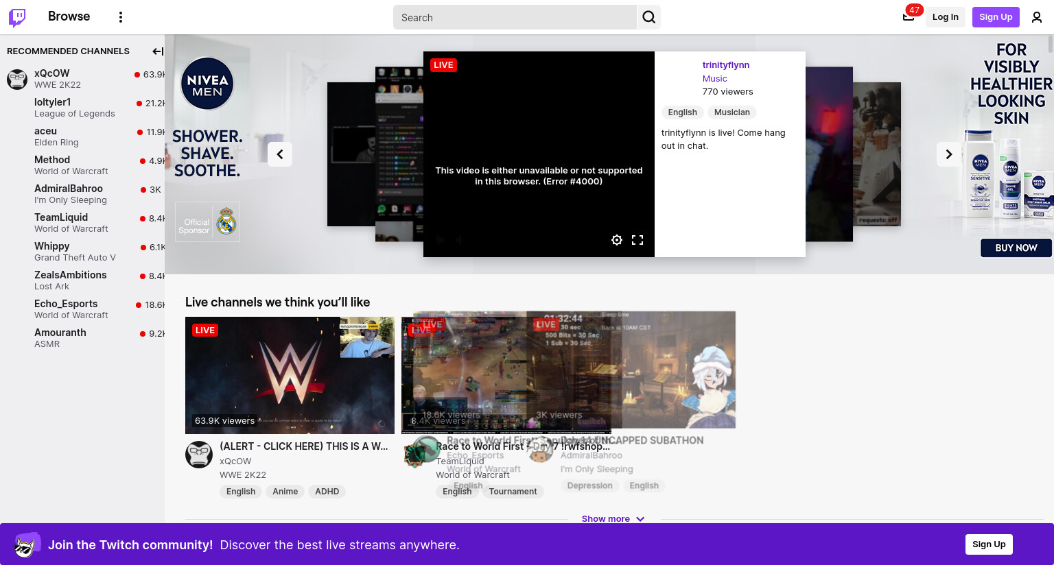Open the notifications inbox with 47 badge
This screenshot has height=565, width=1054.
909,17
